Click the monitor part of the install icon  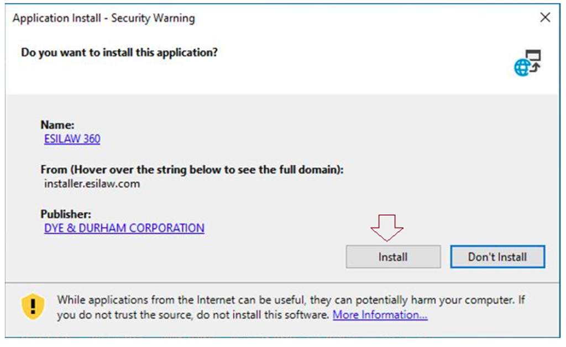tap(533, 56)
